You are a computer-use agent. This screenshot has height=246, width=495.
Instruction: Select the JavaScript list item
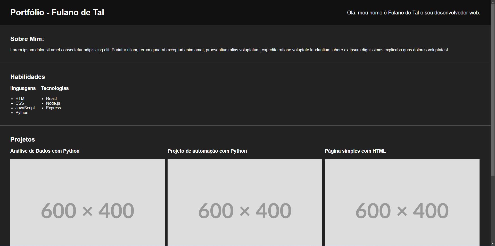point(25,108)
